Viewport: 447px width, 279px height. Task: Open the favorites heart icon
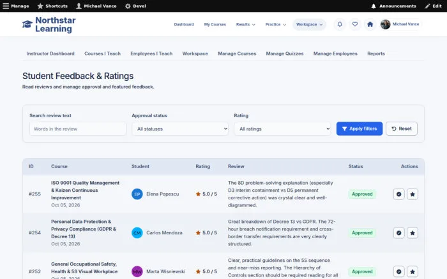354,24
